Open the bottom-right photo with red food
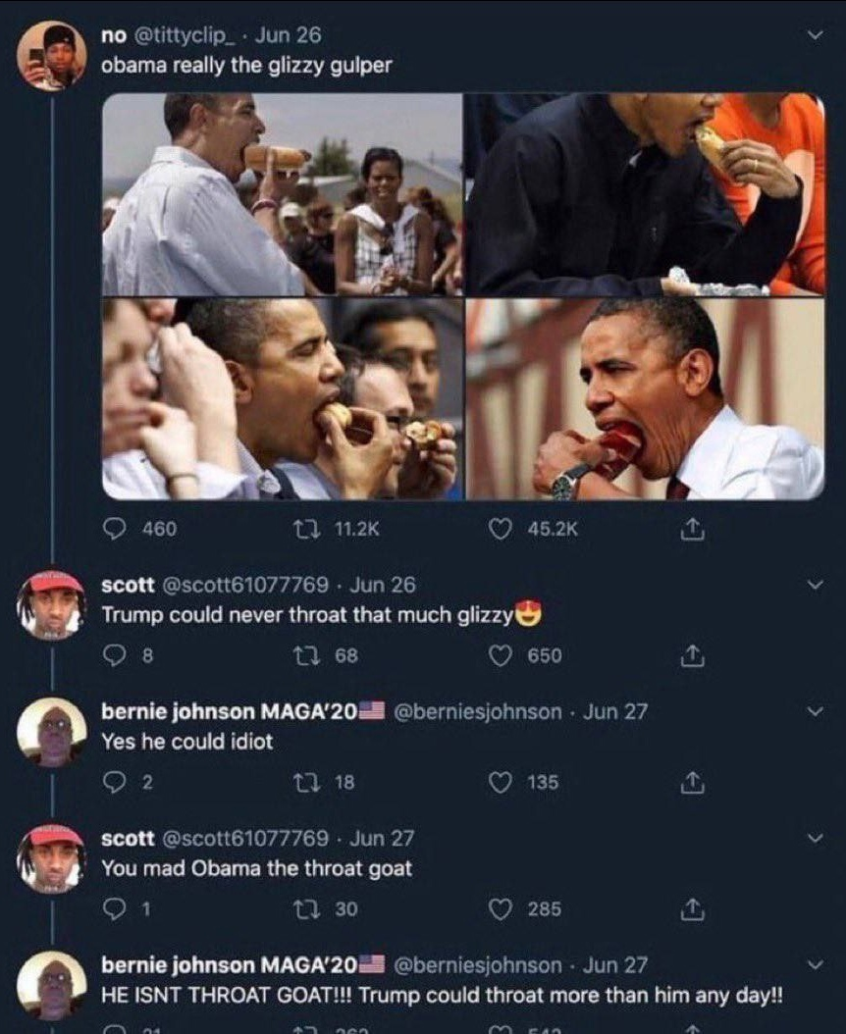 point(646,399)
